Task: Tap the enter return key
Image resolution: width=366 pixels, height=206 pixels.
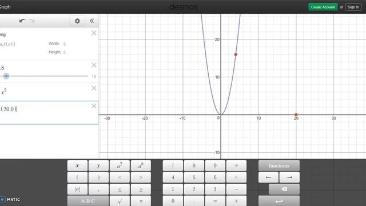Action: pos(279,201)
